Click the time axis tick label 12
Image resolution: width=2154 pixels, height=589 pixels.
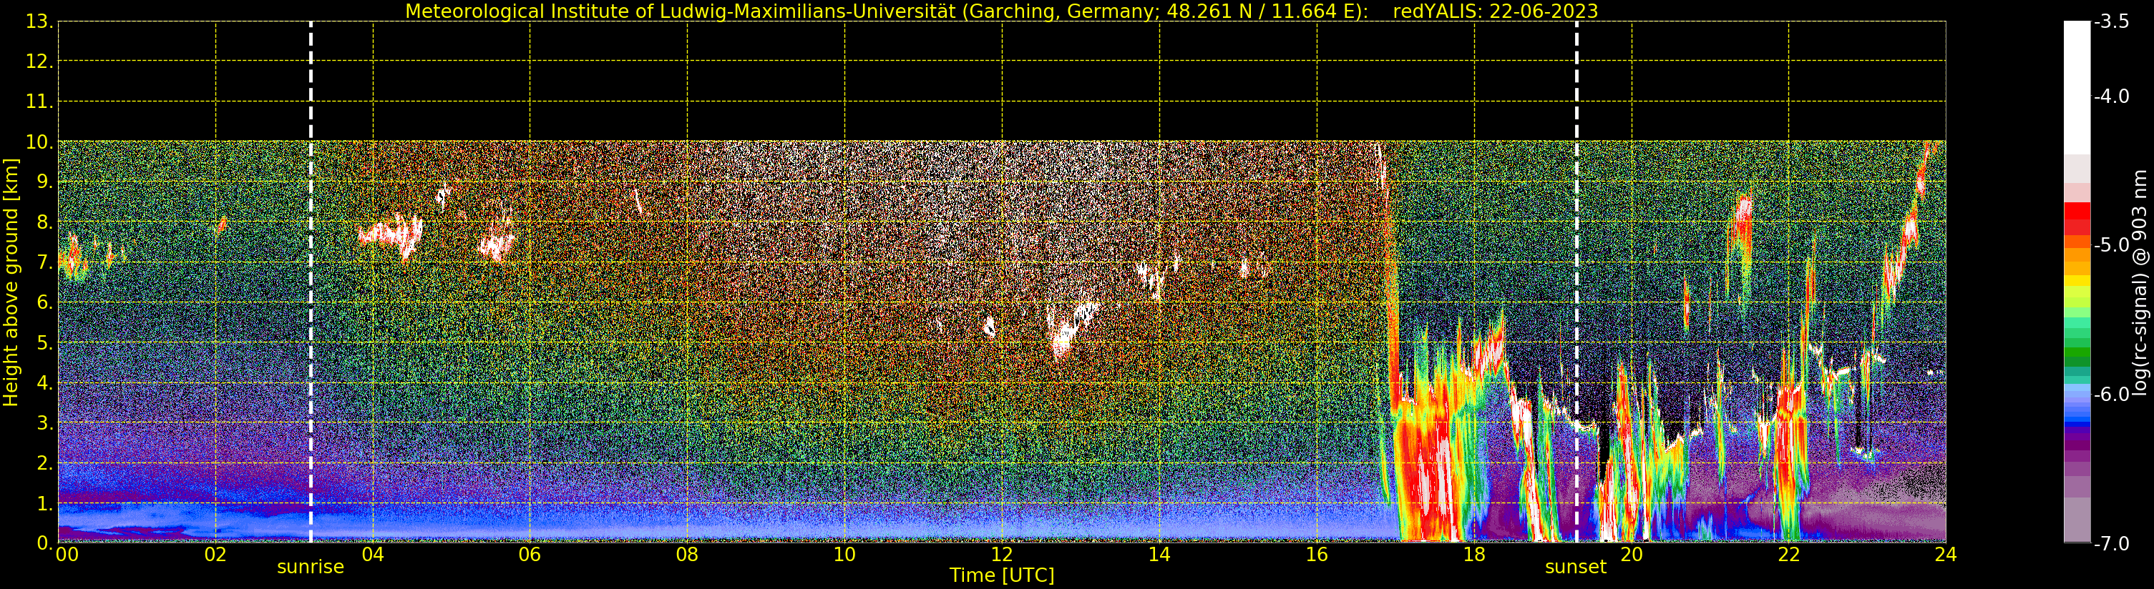[1002, 555]
